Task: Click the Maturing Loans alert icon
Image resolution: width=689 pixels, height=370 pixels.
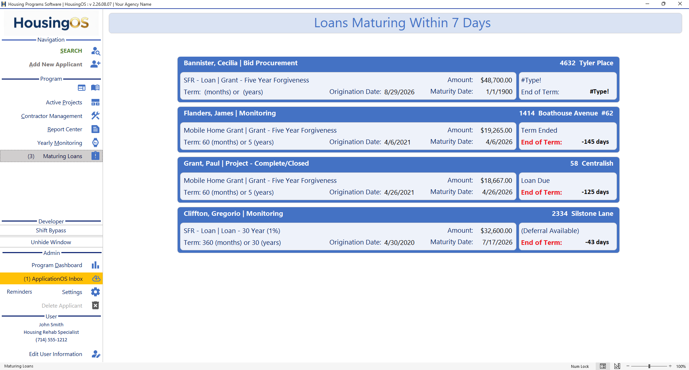Action: tap(95, 156)
